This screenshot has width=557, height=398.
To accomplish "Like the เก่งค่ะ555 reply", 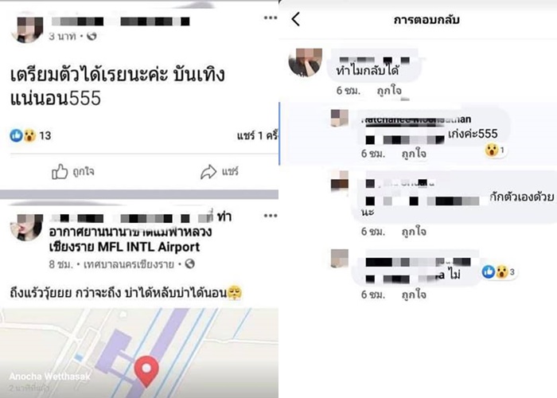I will click(x=414, y=154).
